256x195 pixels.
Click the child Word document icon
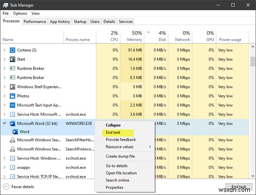coord(15,132)
